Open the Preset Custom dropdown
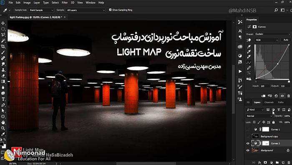 pos(272,34)
